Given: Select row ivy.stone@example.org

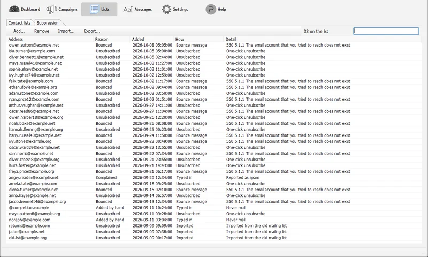Looking at the screenshot, I should 214,141.
